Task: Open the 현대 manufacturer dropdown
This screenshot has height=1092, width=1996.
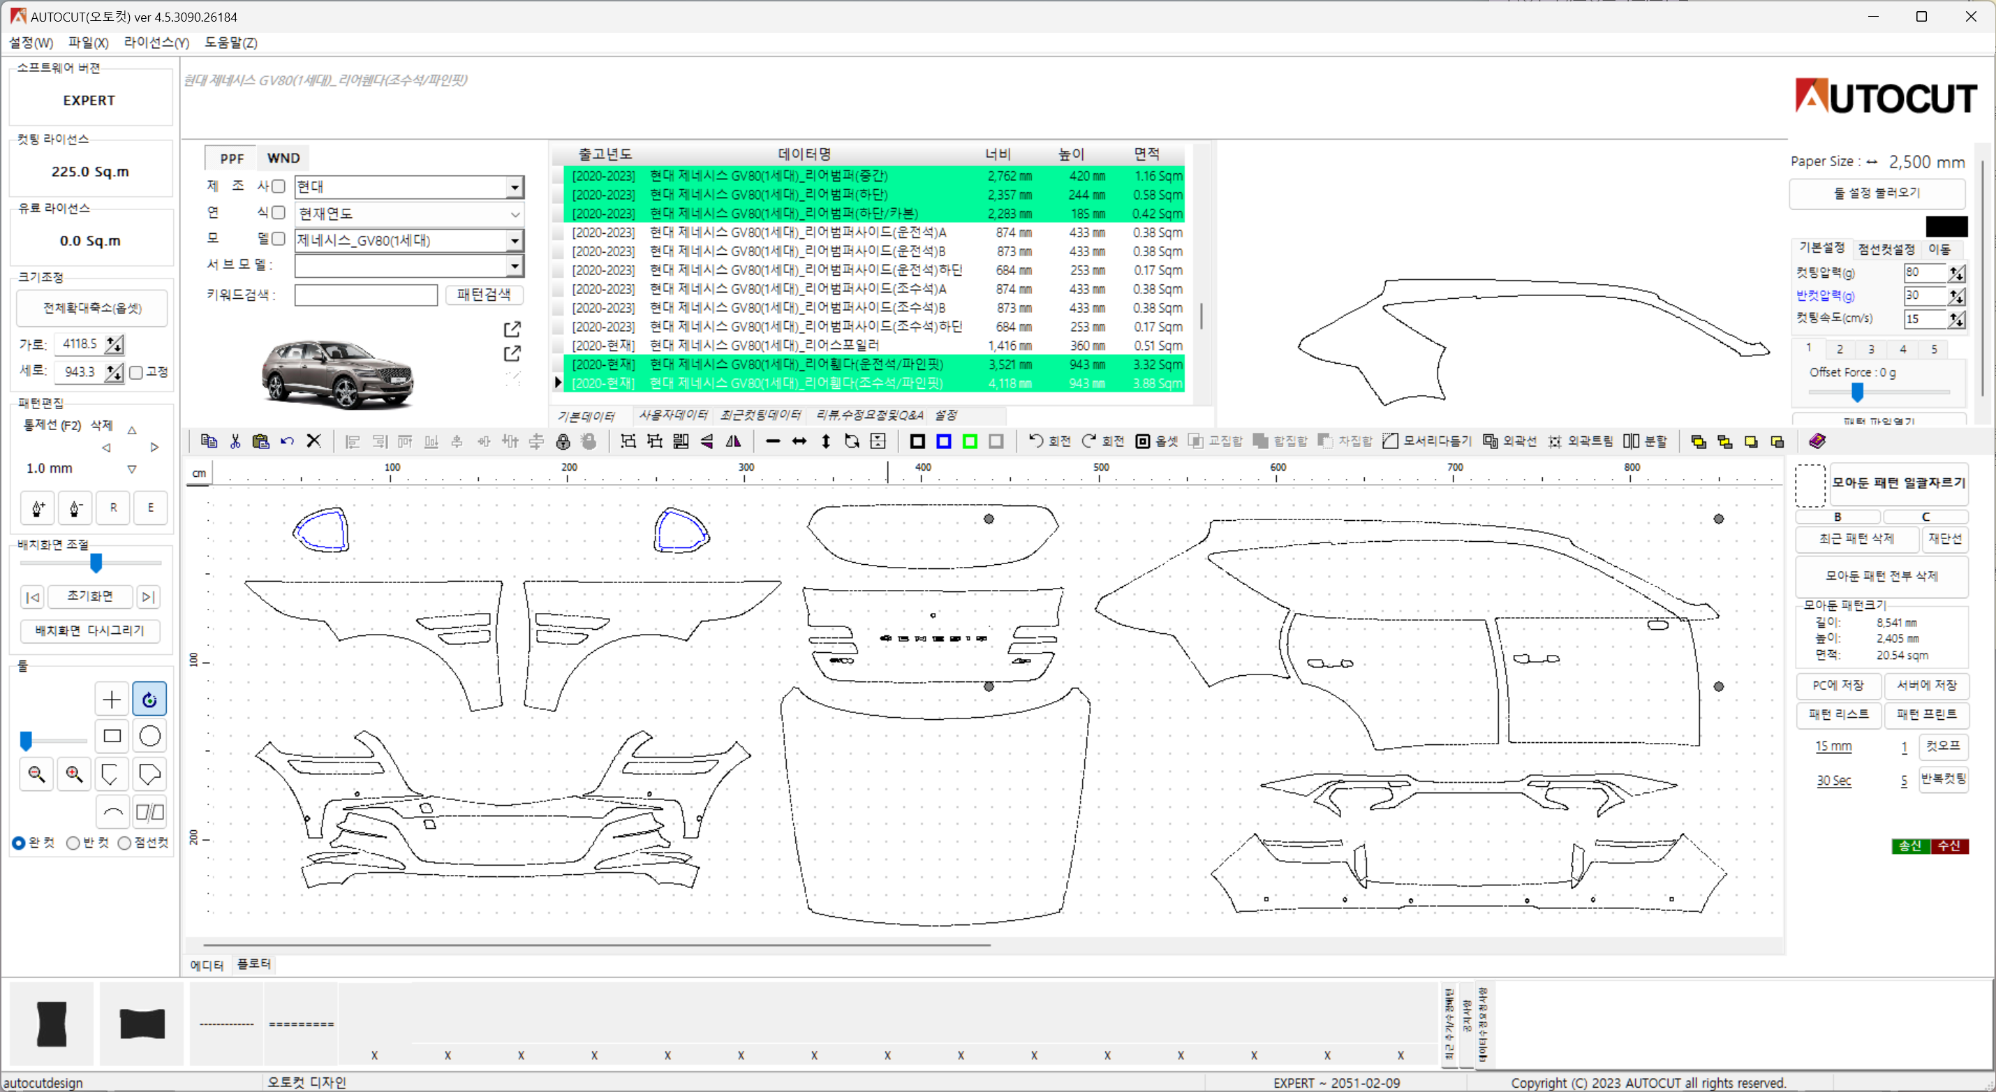Action: pos(515,187)
